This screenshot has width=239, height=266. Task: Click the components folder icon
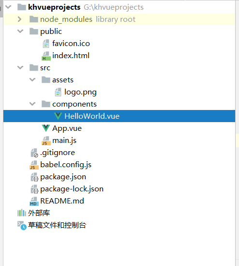tap(46, 104)
